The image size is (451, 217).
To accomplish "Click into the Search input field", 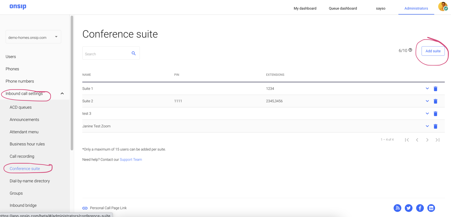I will (x=107, y=54).
